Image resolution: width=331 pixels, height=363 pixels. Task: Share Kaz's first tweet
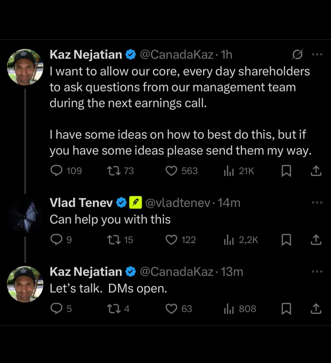pos(316,171)
